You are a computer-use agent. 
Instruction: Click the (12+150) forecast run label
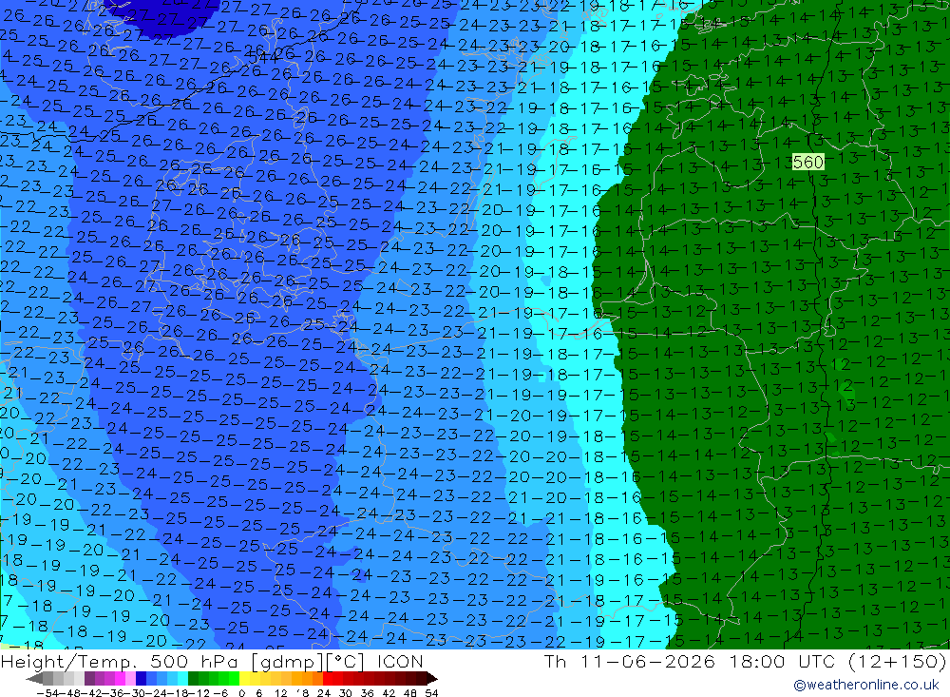pyautogui.click(x=897, y=661)
